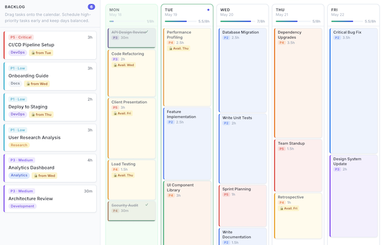This screenshot has width=382, height=245.
Task: Select the WED May 20 column header
Action: pyautogui.click(x=243, y=15)
